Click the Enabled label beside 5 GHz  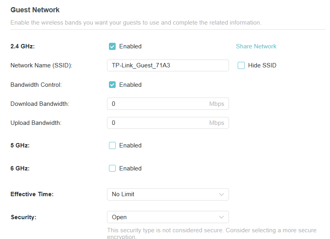(130, 145)
